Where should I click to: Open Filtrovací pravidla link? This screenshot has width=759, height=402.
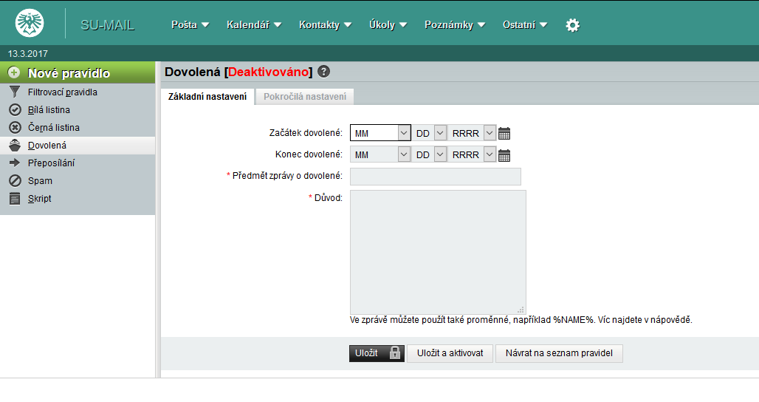63,92
